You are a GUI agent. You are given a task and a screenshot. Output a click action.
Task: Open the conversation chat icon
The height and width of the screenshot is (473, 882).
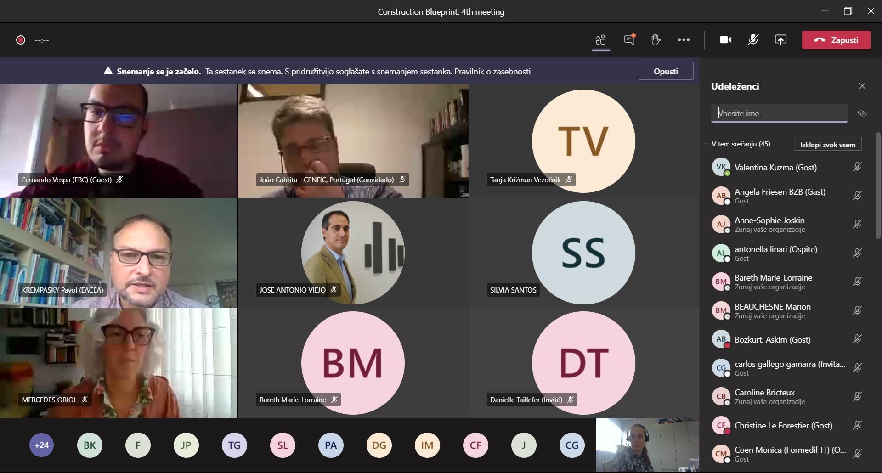coord(629,39)
